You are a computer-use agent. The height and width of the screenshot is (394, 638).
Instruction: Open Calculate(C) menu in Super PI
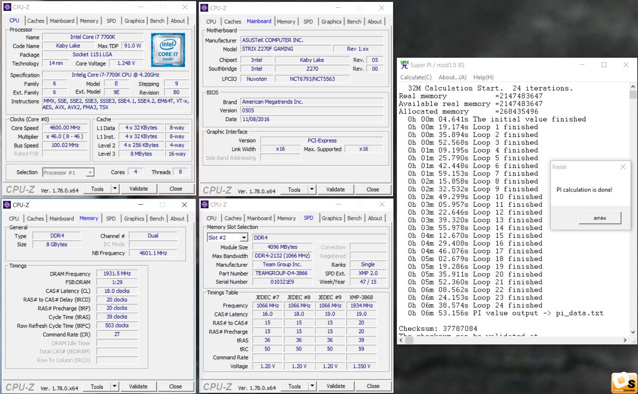416,77
